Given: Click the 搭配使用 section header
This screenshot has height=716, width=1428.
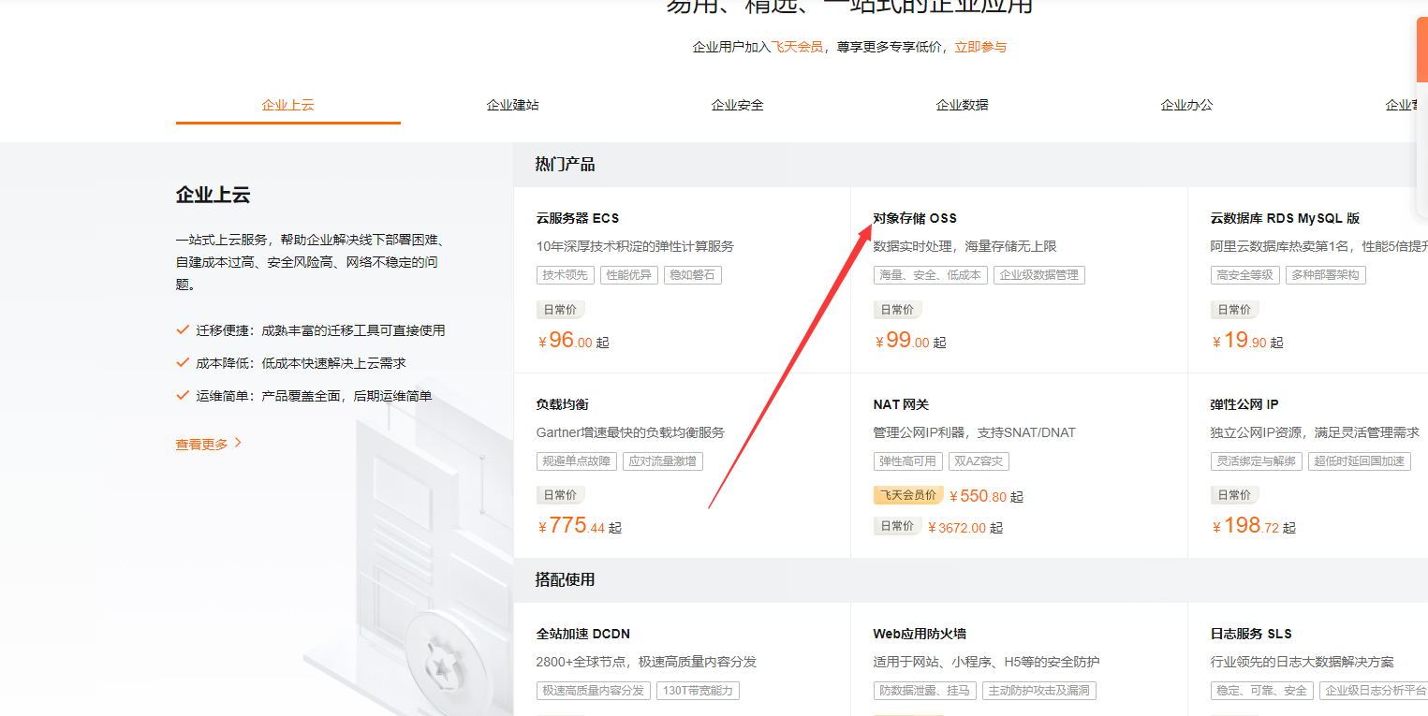Looking at the screenshot, I should [x=565, y=579].
